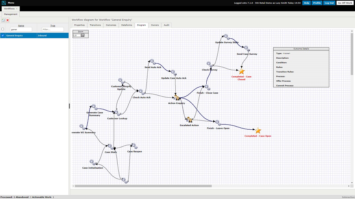
Task: Switch to the Management tab
Action: click(11, 14)
